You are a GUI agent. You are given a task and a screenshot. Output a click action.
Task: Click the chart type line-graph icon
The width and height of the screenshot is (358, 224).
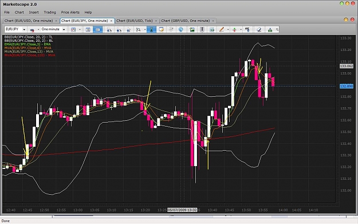coord(73,29)
